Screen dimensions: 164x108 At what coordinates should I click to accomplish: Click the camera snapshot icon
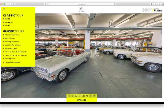click(83, 96)
